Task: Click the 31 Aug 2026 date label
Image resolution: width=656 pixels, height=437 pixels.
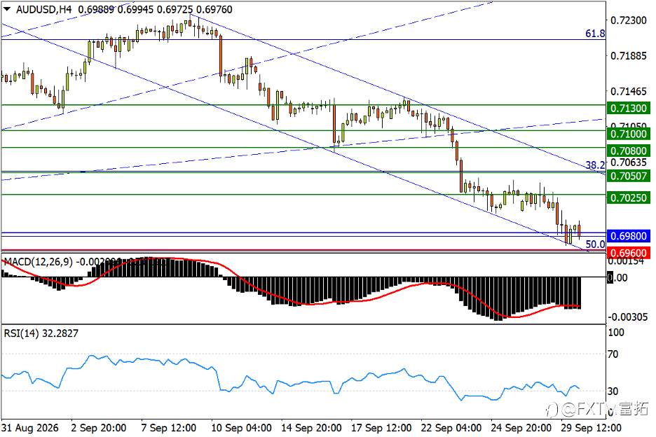Action: tap(30, 428)
